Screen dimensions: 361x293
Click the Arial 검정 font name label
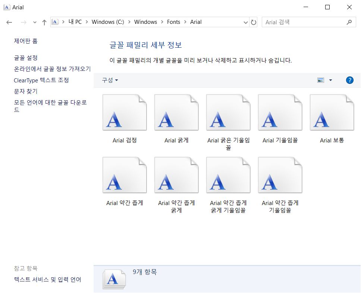(125, 140)
